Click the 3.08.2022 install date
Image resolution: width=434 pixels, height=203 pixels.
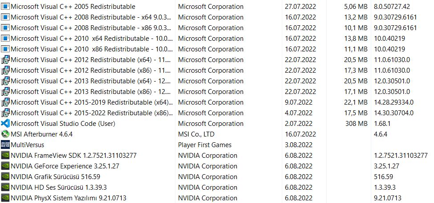(300, 145)
